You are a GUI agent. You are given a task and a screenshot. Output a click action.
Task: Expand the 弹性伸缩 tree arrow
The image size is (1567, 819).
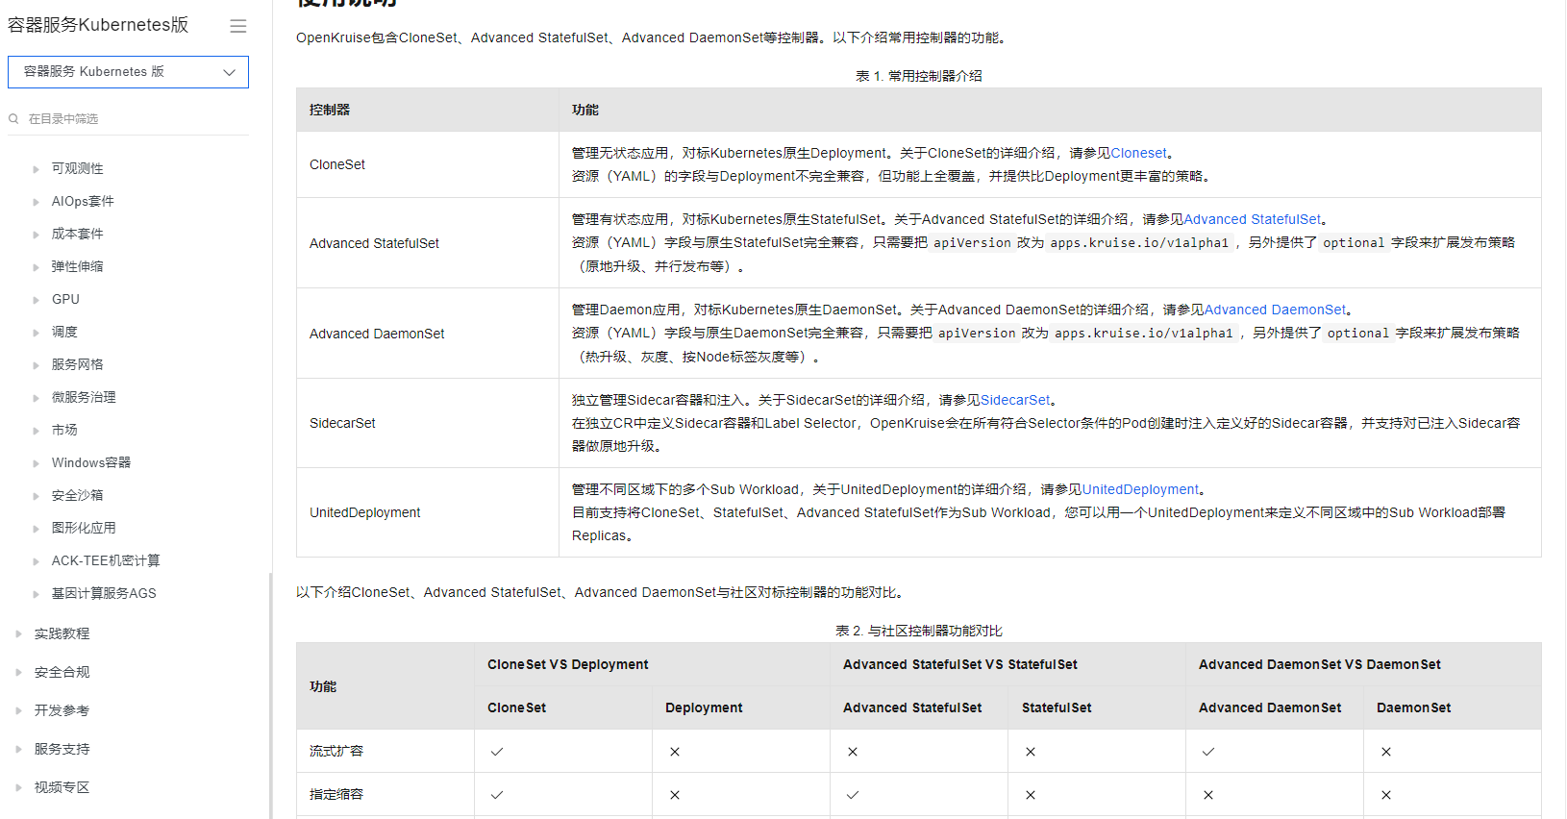[x=36, y=267]
